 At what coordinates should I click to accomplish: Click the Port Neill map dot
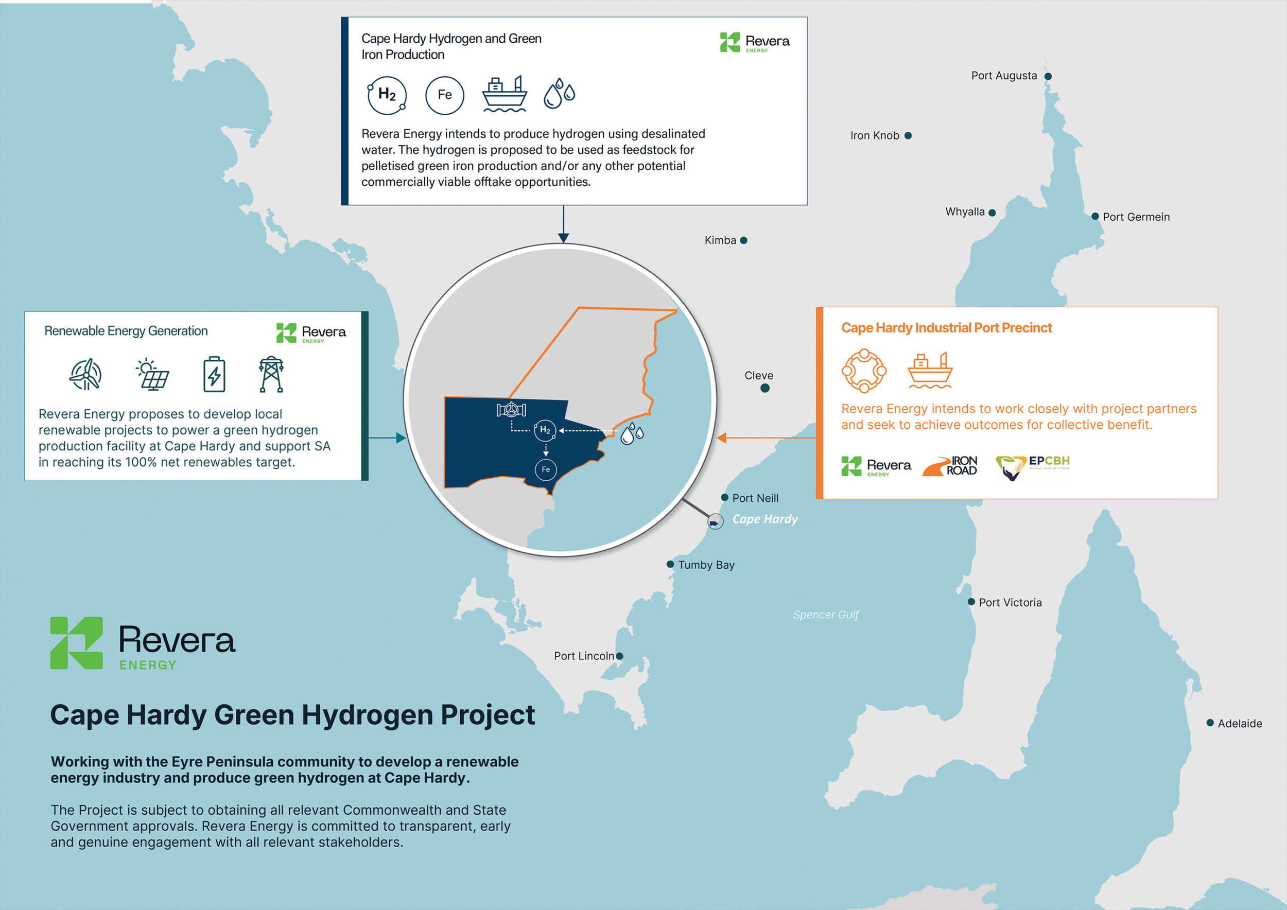[x=725, y=498]
